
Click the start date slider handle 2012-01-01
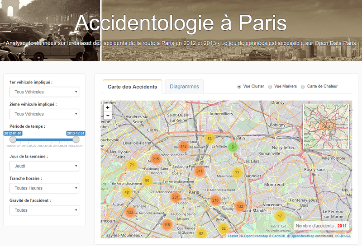[13, 139]
